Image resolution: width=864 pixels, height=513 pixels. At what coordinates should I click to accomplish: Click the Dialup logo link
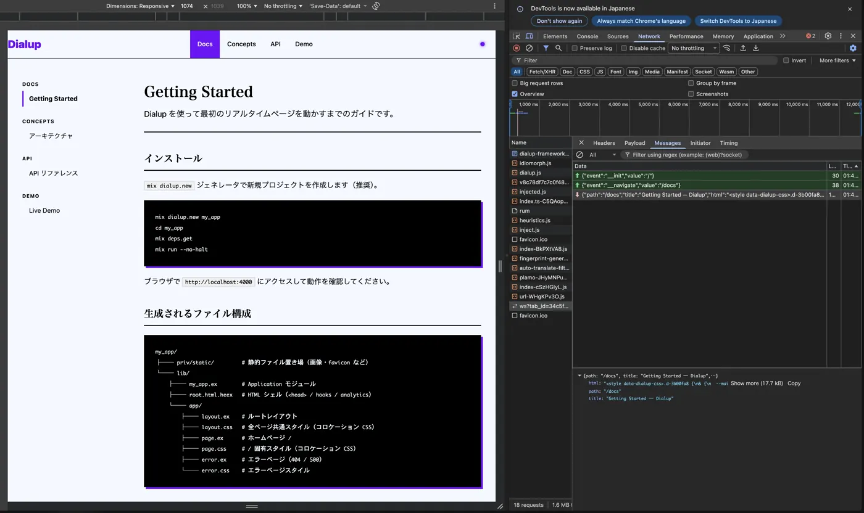[24, 44]
